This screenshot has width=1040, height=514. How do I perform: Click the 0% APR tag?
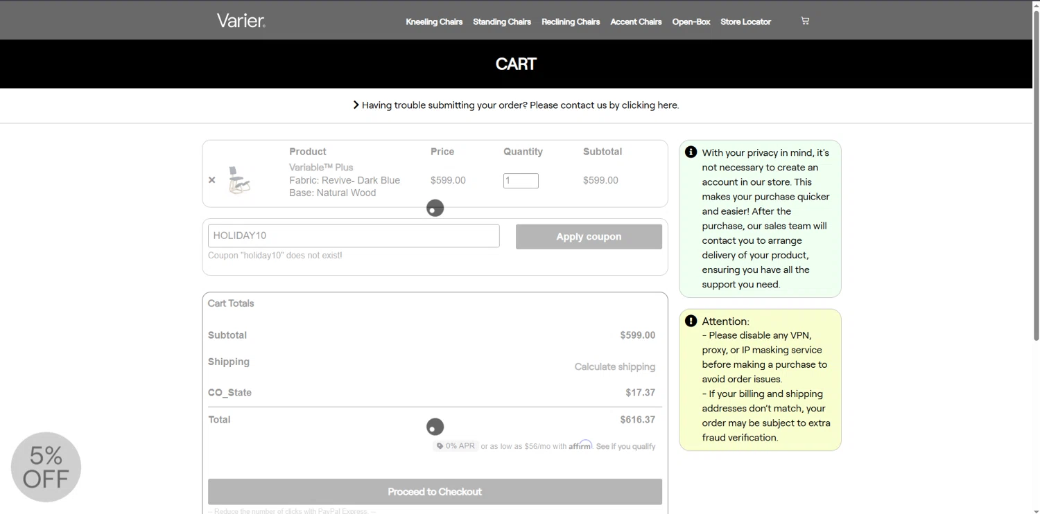pyautogui.click(x=456, y=446)
